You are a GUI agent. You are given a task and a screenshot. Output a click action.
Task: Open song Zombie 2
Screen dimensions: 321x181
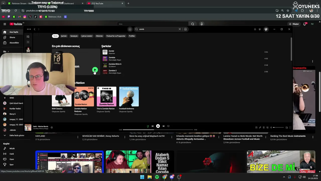[185, 72]
